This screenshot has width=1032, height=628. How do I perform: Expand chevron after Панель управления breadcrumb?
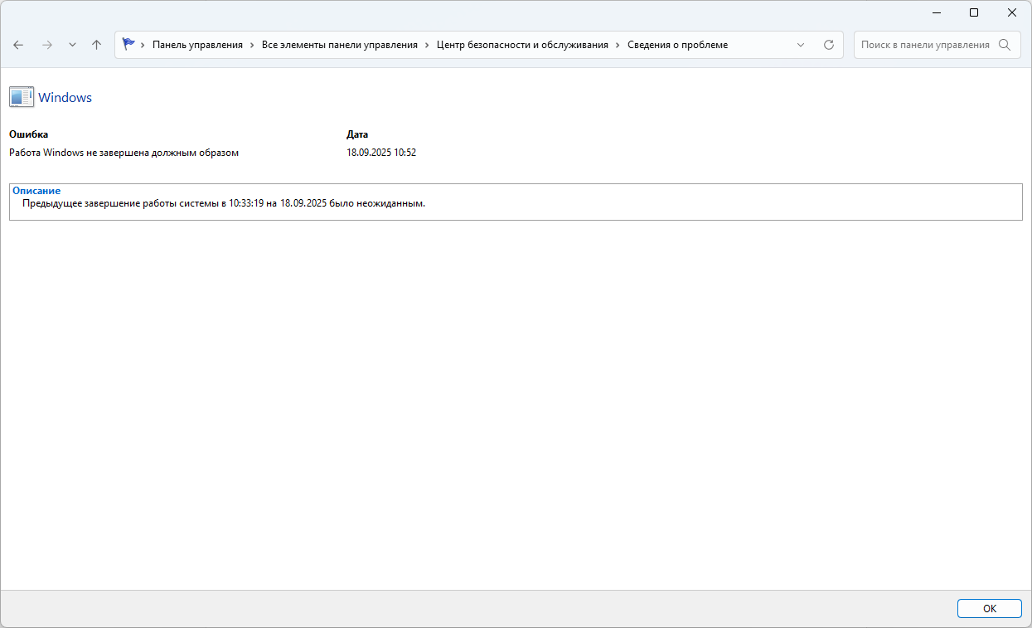(252, 45)
